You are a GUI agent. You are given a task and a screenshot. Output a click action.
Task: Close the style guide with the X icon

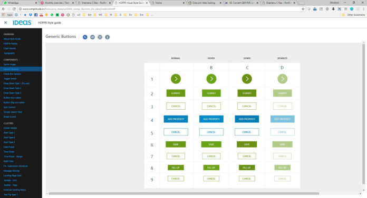click(5, 23)
